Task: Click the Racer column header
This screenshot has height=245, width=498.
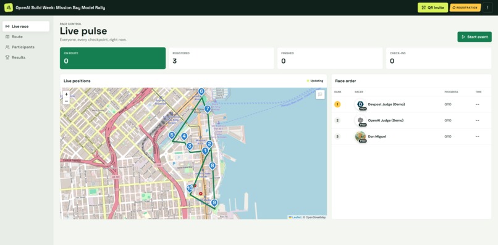Action: pos(359,92)
